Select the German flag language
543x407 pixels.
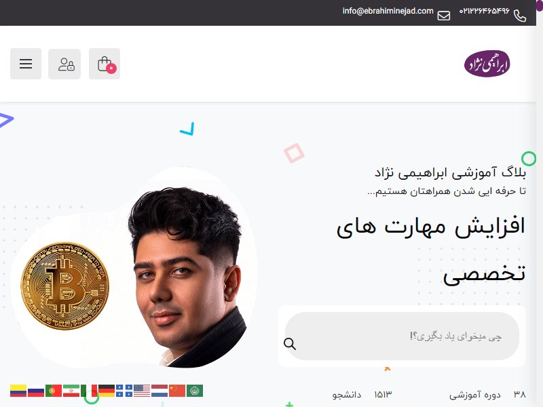(x=107, y=391)
